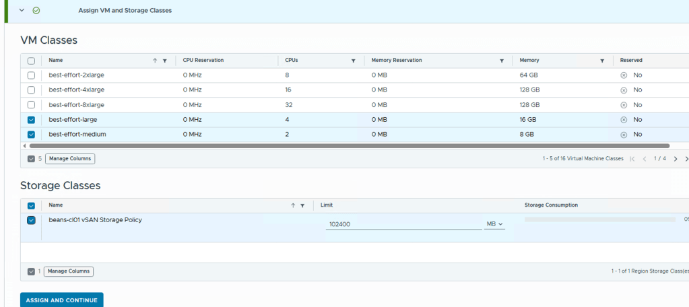Go to first page of VM classes
This screenshot has height=307, width=689.
tap(632, 159)
